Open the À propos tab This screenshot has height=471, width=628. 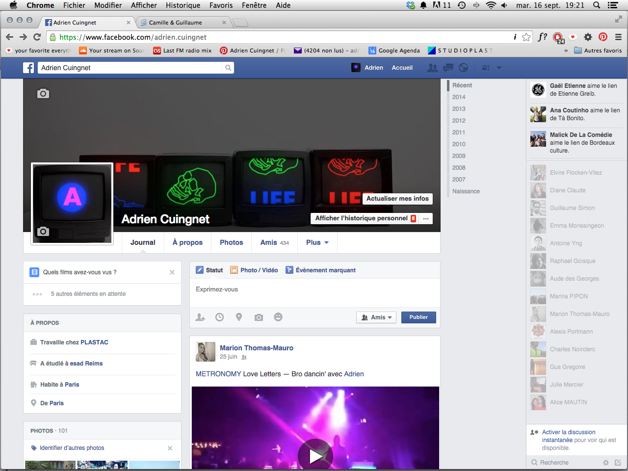pyautogui.click(x=187, y=242)
